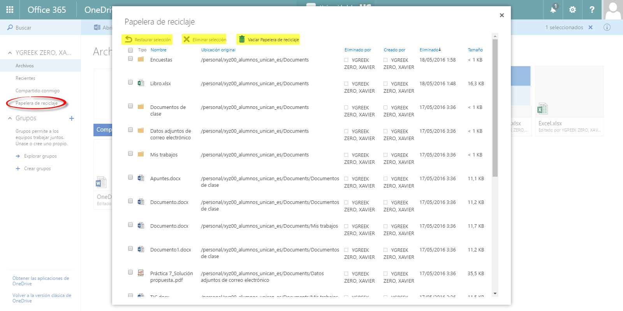Click Vaciar Papelera de reciclaje button
The image size is (623, 311).
click(268, 39)
